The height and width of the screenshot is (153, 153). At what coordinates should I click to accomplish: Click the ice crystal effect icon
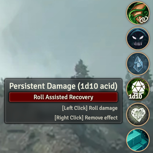138,64
